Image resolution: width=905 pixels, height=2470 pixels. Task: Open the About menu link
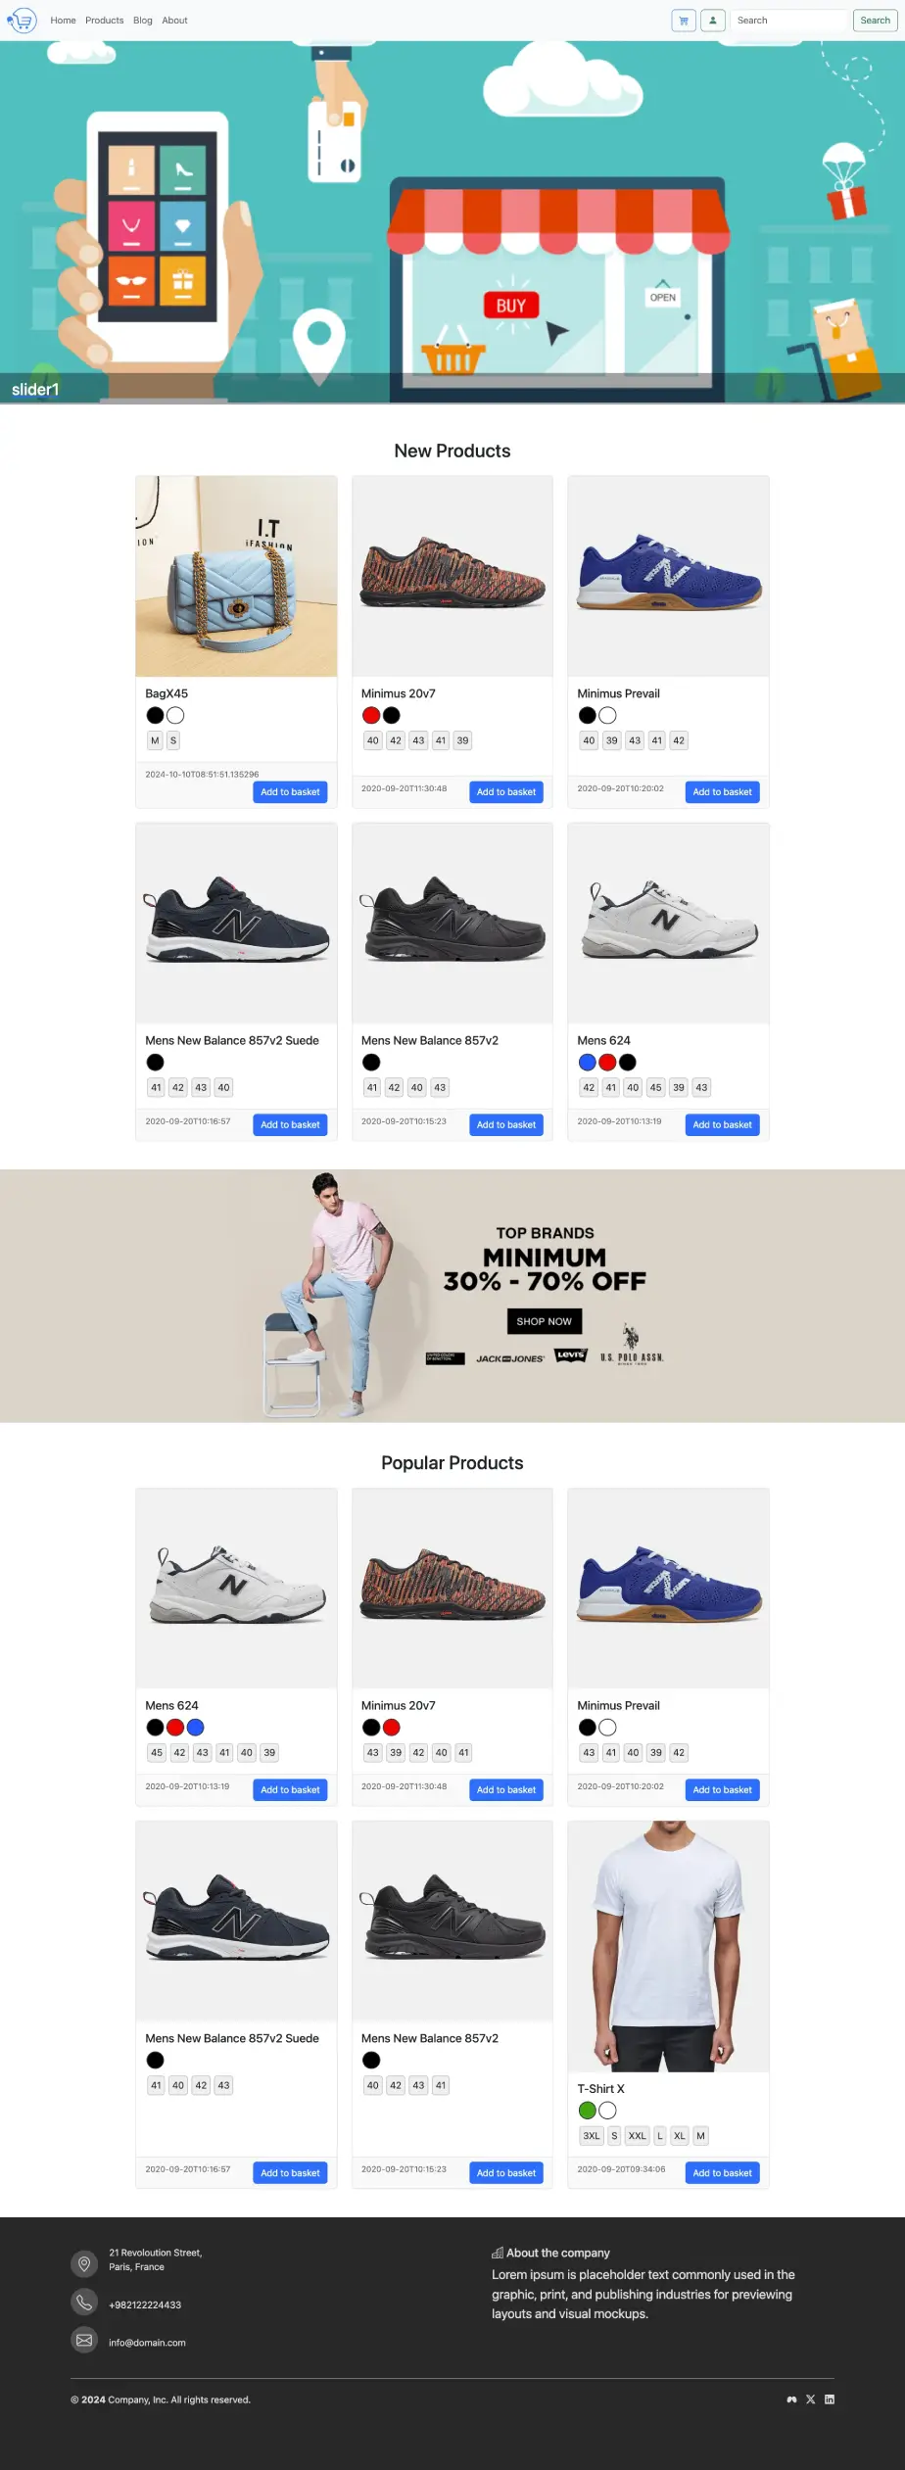click(174, 21)
